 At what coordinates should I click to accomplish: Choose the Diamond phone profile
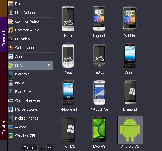click(130, 92)
